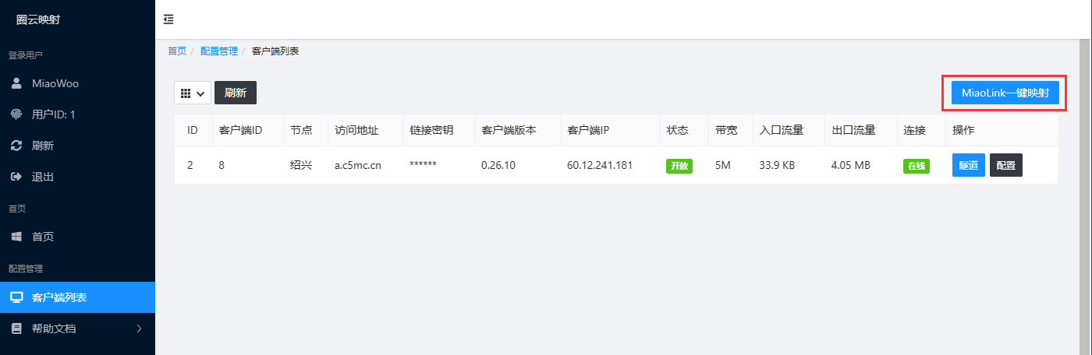
Task: Click the refresh arrows icon in sidebar
Action: point(16,146)
